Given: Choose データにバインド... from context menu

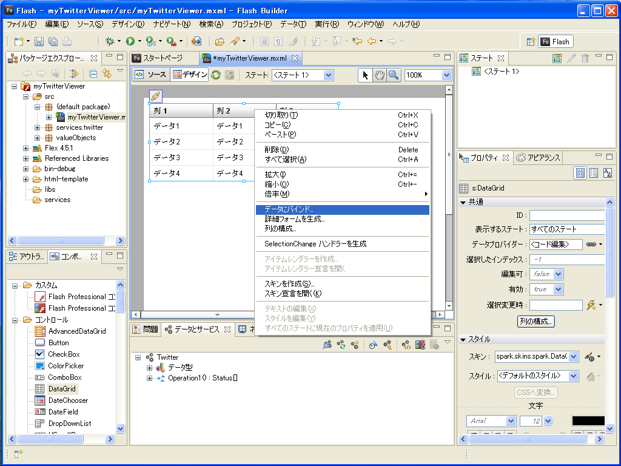Looking at the screenshot, I should coord(343,209).
